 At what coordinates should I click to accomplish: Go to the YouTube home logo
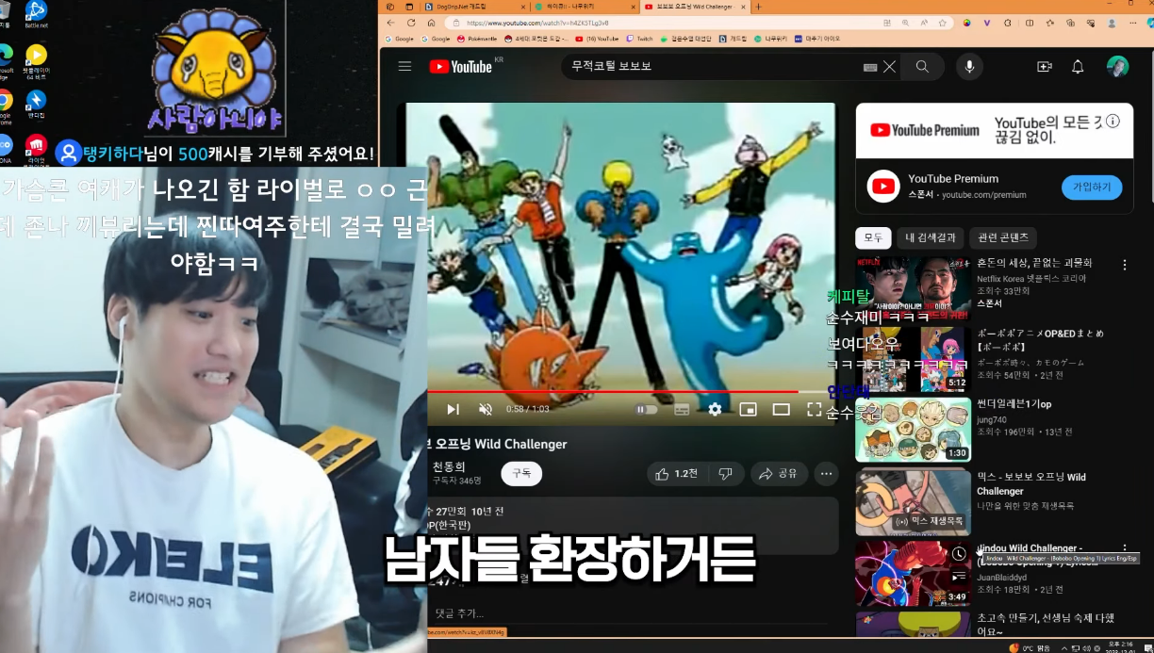461,66
